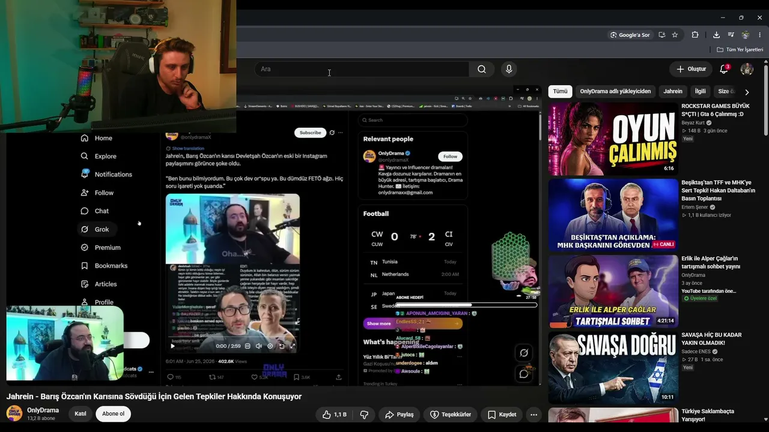Viewport: 769px width, 432px height.
Task: Open the Erlik ile Alper Çağlar thumbnail
Action: 613,291
